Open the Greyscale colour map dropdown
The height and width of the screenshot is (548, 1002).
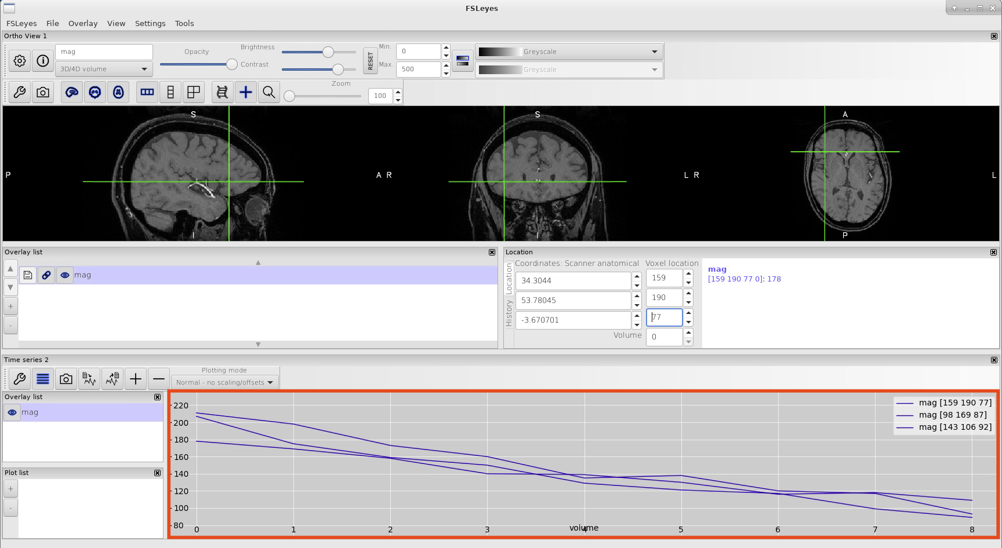click(x=569, y=52)
